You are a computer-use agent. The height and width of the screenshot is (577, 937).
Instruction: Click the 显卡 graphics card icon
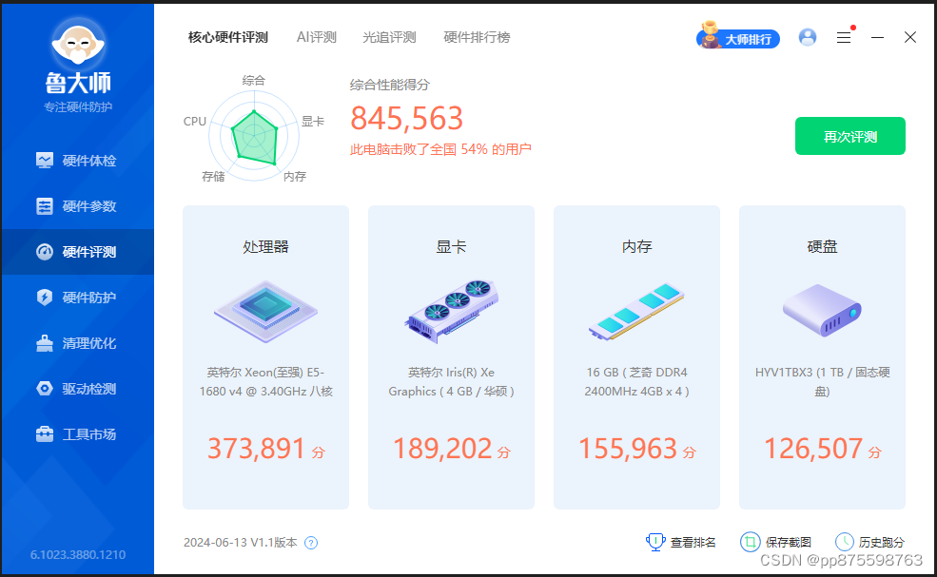[x=451, y=311]
